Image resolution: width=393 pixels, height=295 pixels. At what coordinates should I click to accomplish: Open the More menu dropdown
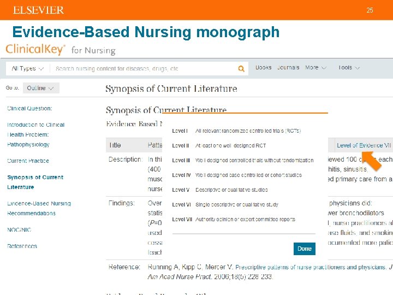(x=315, y=68)
